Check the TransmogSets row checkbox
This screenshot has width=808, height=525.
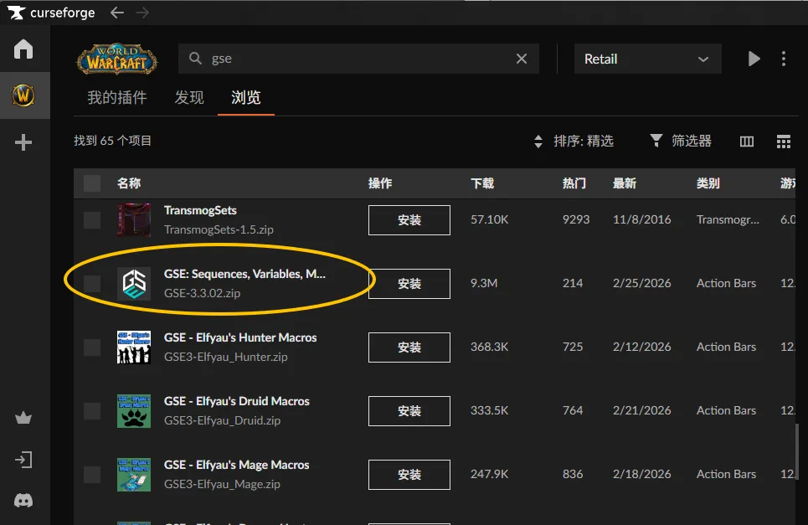tap(92, 220)
